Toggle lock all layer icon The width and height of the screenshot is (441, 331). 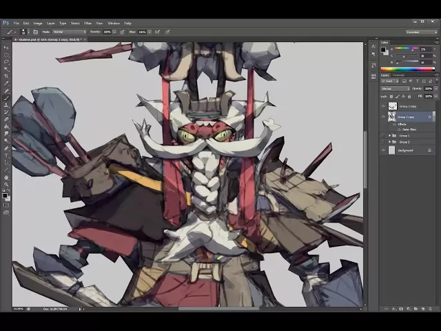(409, 97)
